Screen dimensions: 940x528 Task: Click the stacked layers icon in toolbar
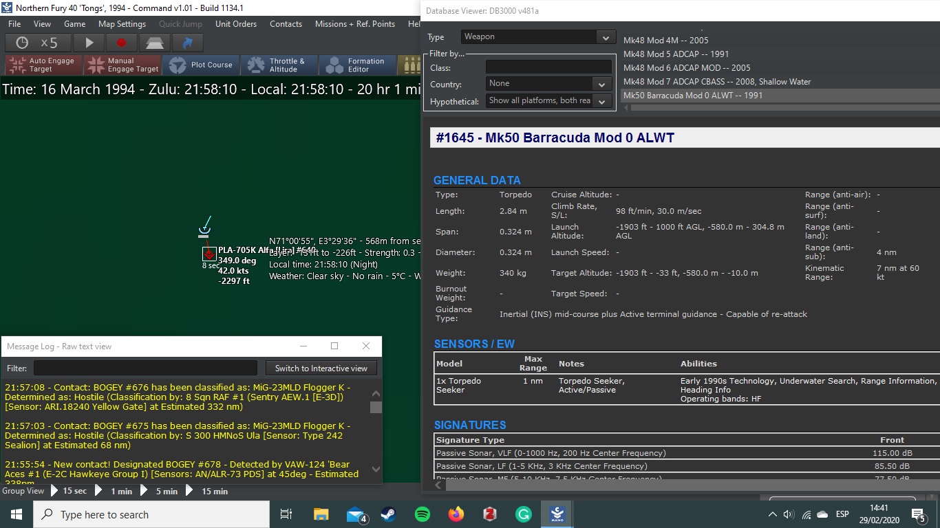point(154,43)
